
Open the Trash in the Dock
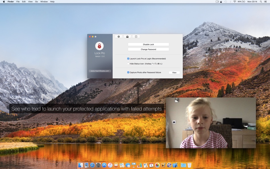pos(189,165)
